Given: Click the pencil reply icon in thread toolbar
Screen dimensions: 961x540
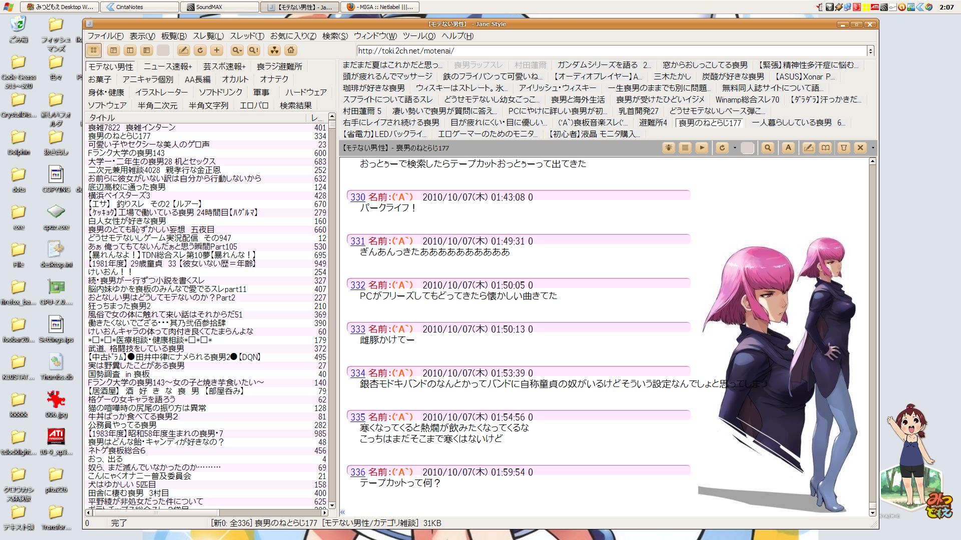Looking at the screenshot, I should (x=808, y=147).
